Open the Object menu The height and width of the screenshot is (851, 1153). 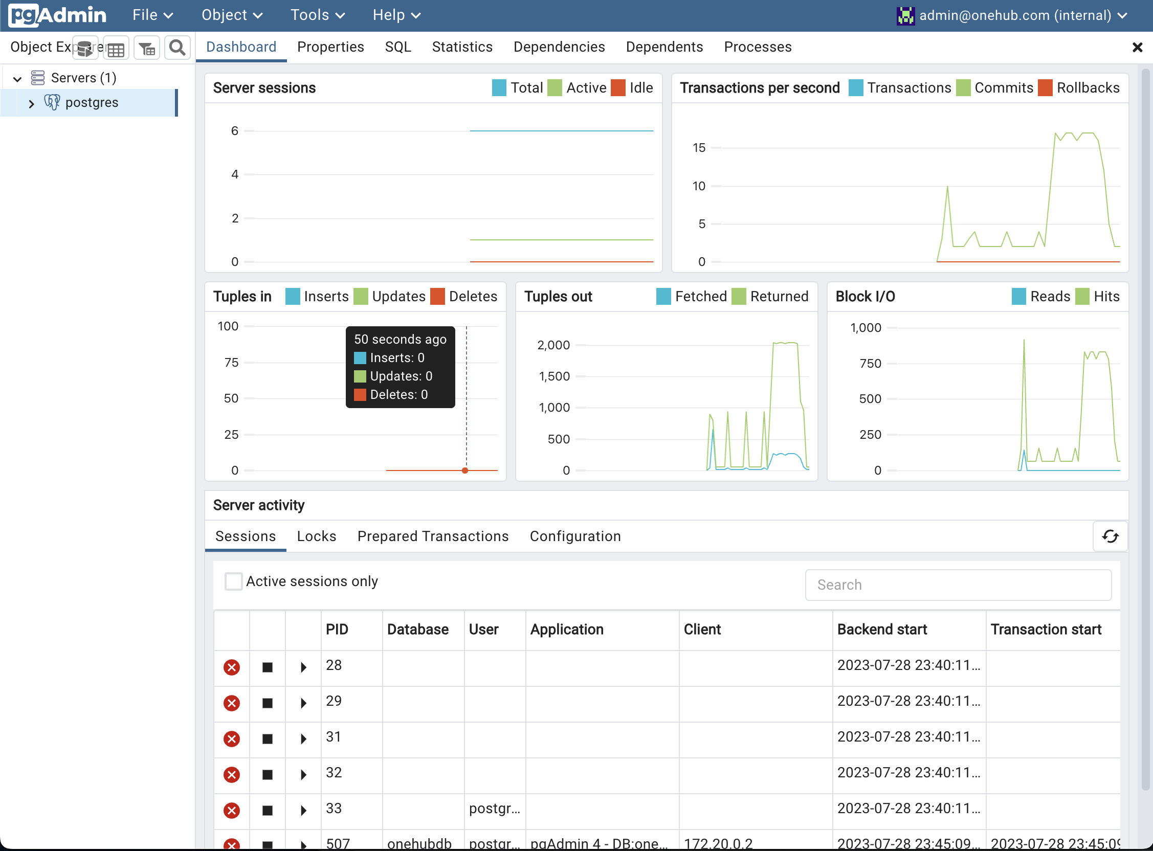click(x=232, y=15)
